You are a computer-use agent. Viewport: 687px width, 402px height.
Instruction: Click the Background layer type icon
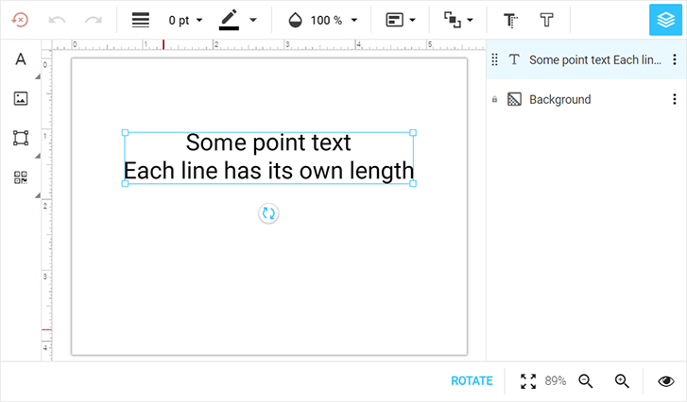point(514,99)
